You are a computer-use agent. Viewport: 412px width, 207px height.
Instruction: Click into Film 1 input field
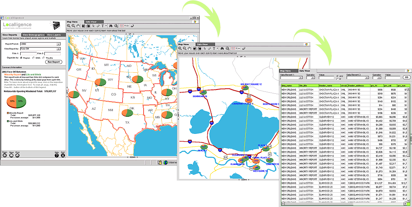click(28, 54)
